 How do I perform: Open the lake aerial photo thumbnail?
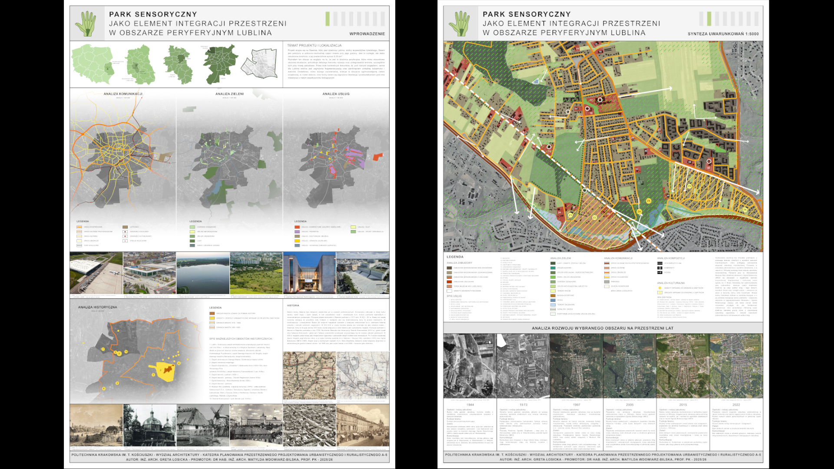click(x=203, y=273)
